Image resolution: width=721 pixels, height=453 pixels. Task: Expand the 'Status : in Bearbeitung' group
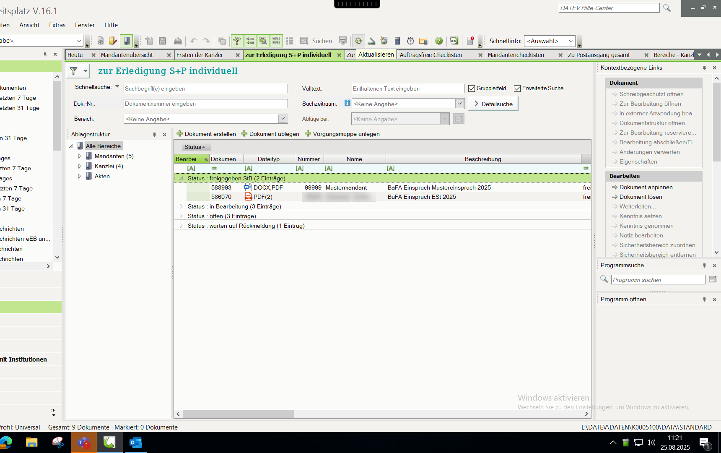pyautogui.click(x=181, y=206)
